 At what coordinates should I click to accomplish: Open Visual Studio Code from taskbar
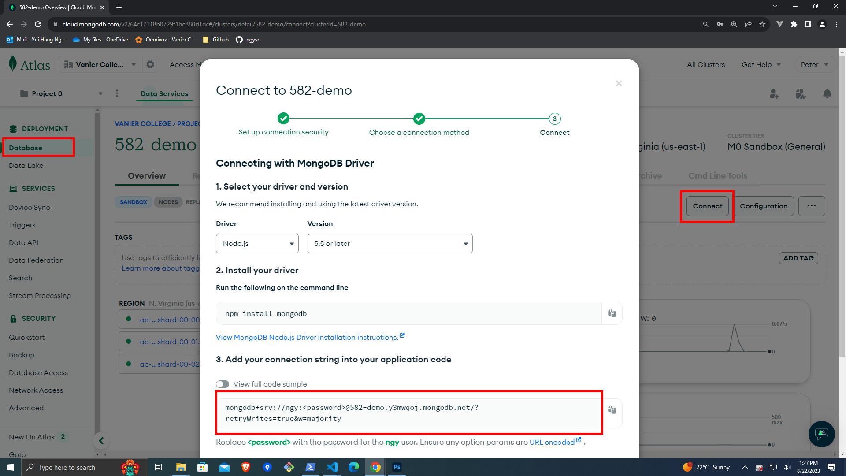[x=332, y=467]
